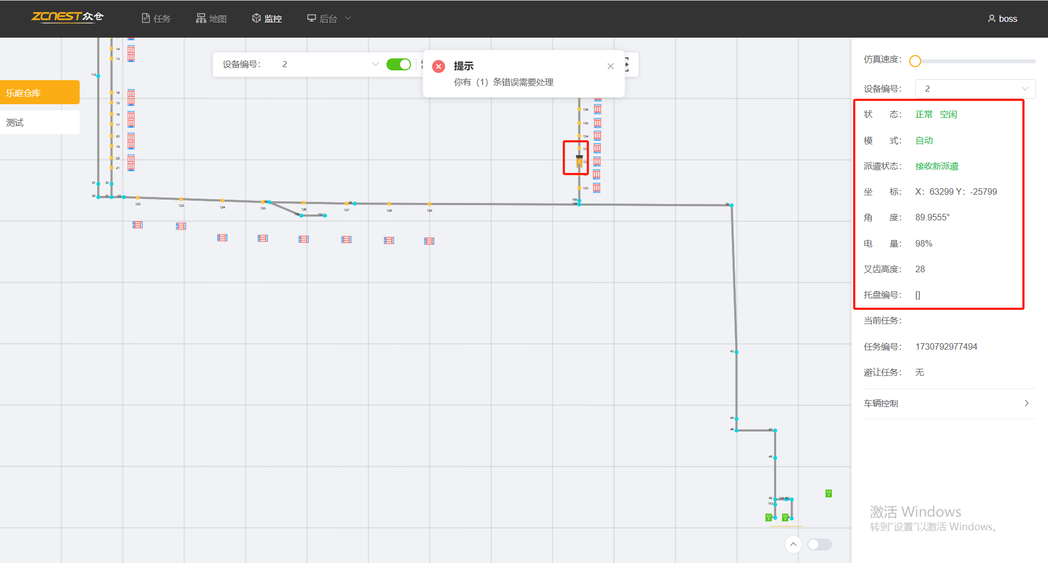Select the 乐庭仓库 warehouse

tap(40, 93)
